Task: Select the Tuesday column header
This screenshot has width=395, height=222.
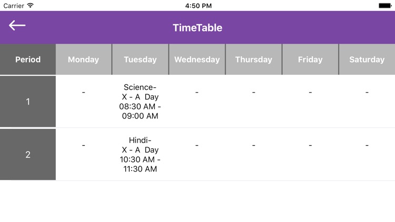Action: coord(140,59)
